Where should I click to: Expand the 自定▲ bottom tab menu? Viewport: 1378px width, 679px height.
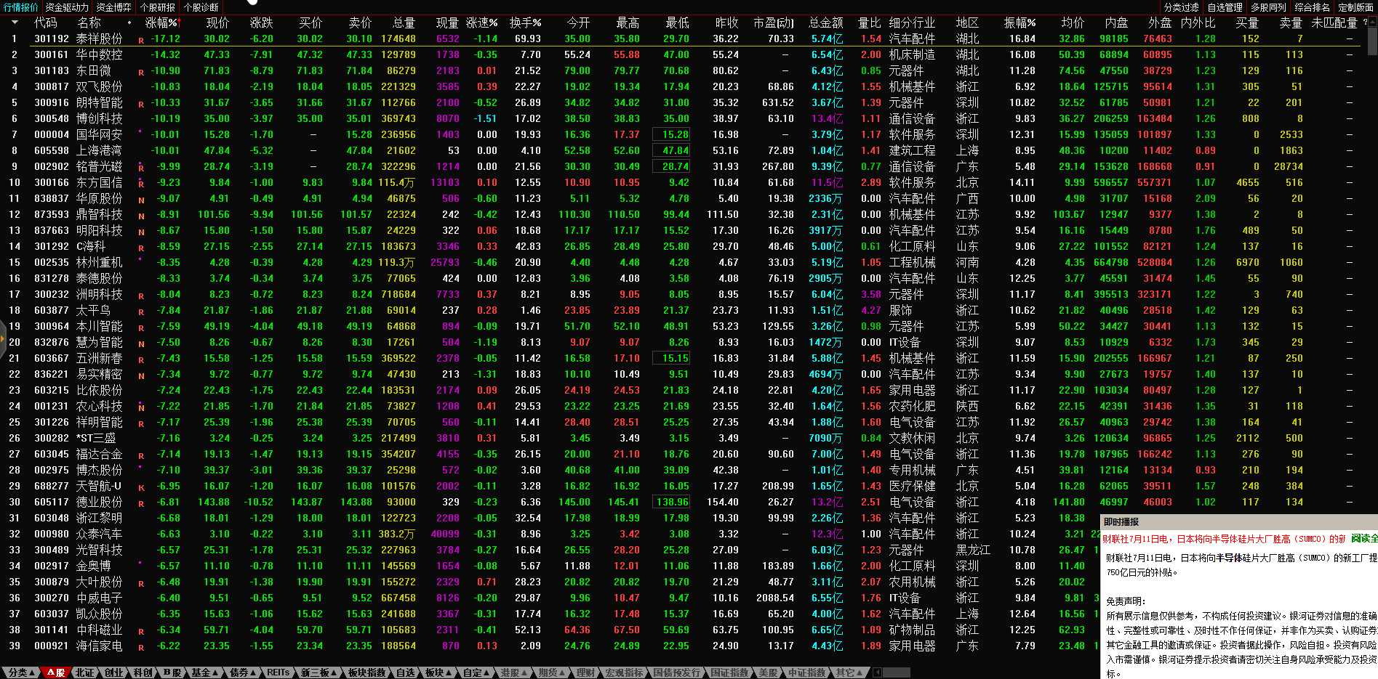pyautogui.click(x=477, y=672)
